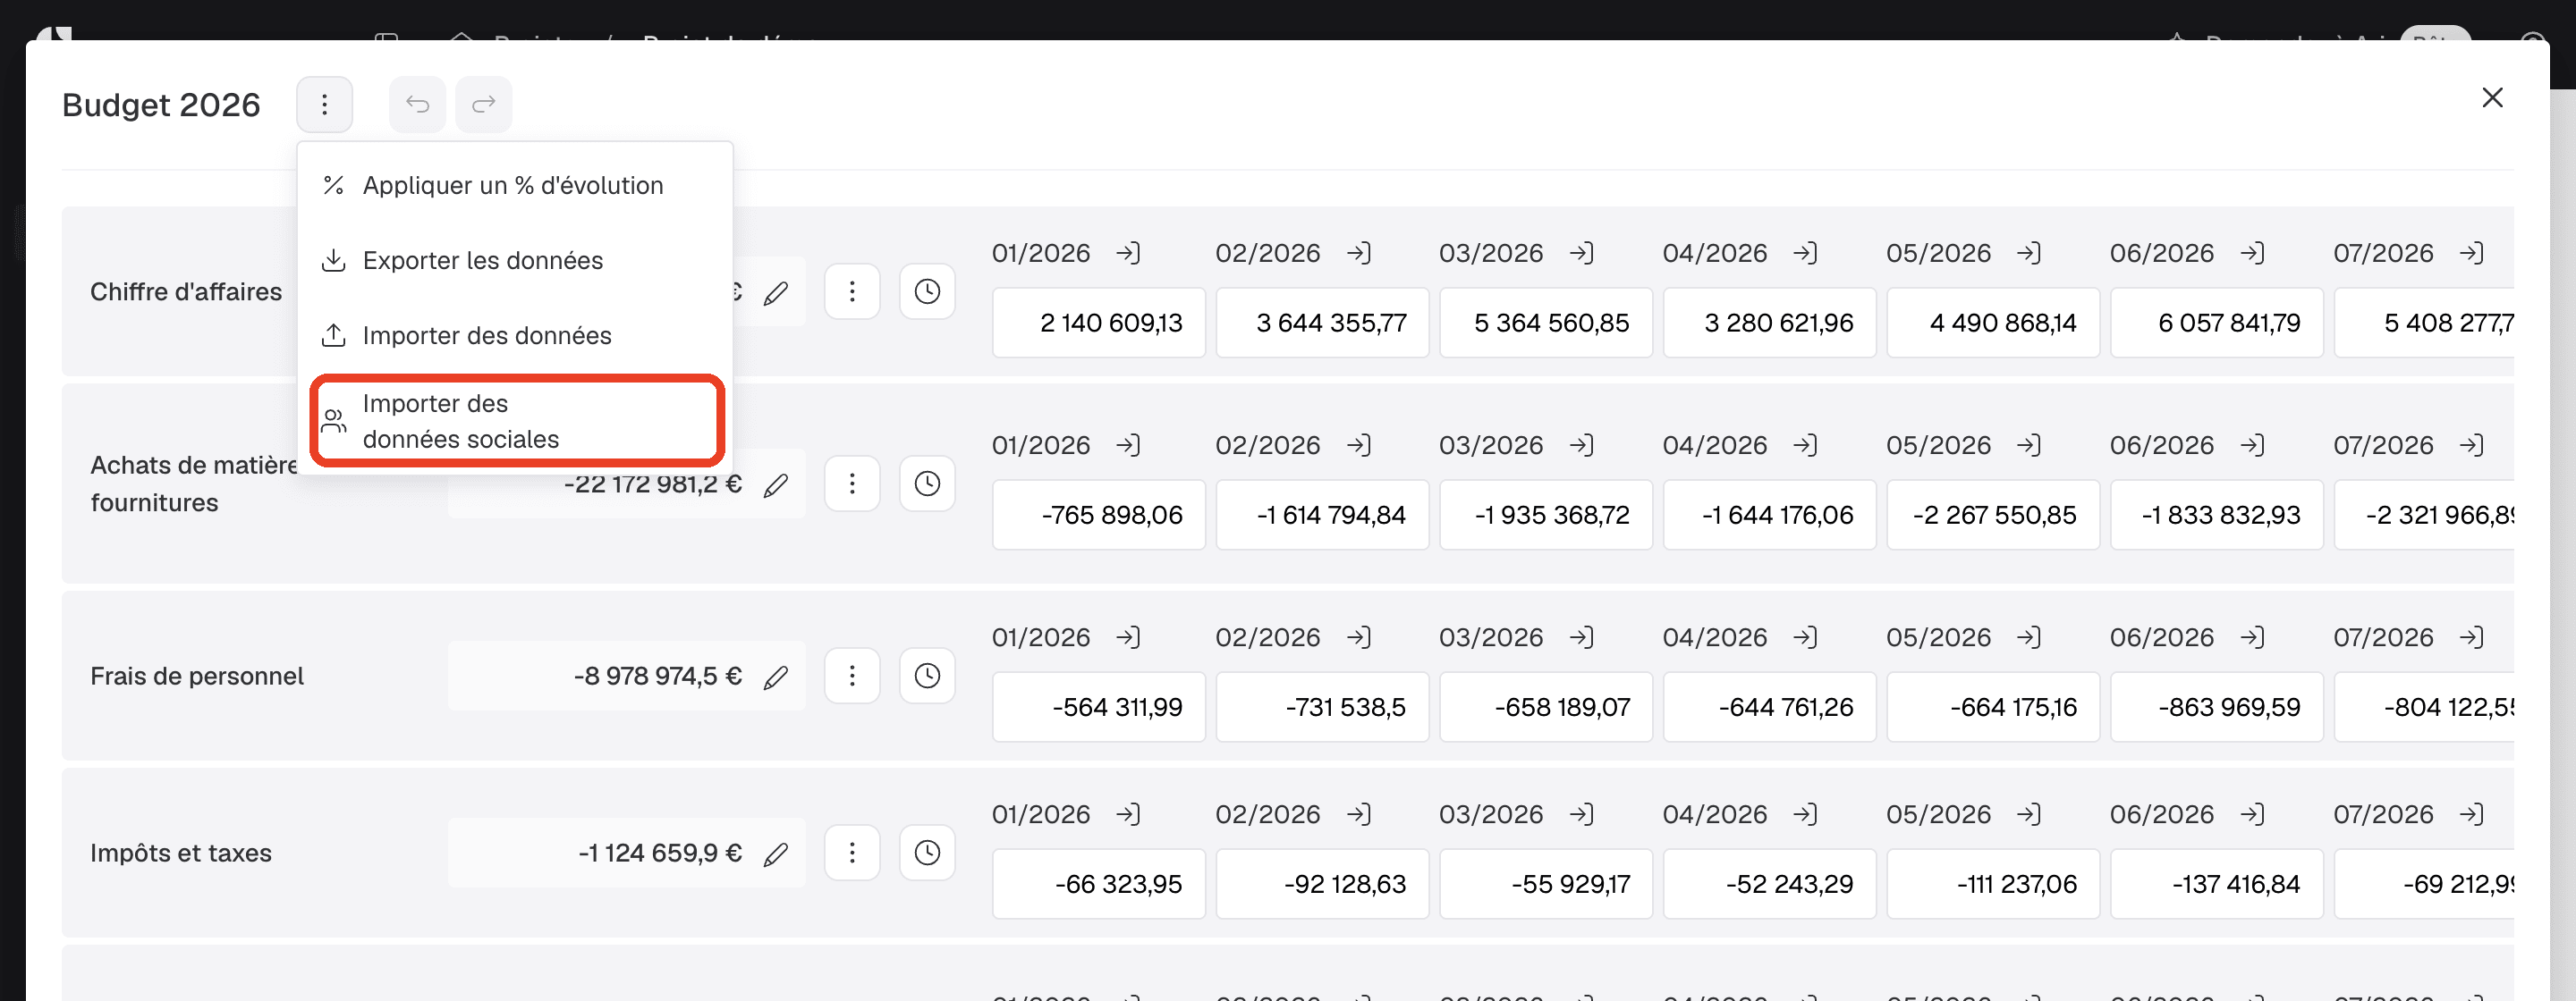
Task: Edit Impôts et taxes total with pencil
Action: 776,854
